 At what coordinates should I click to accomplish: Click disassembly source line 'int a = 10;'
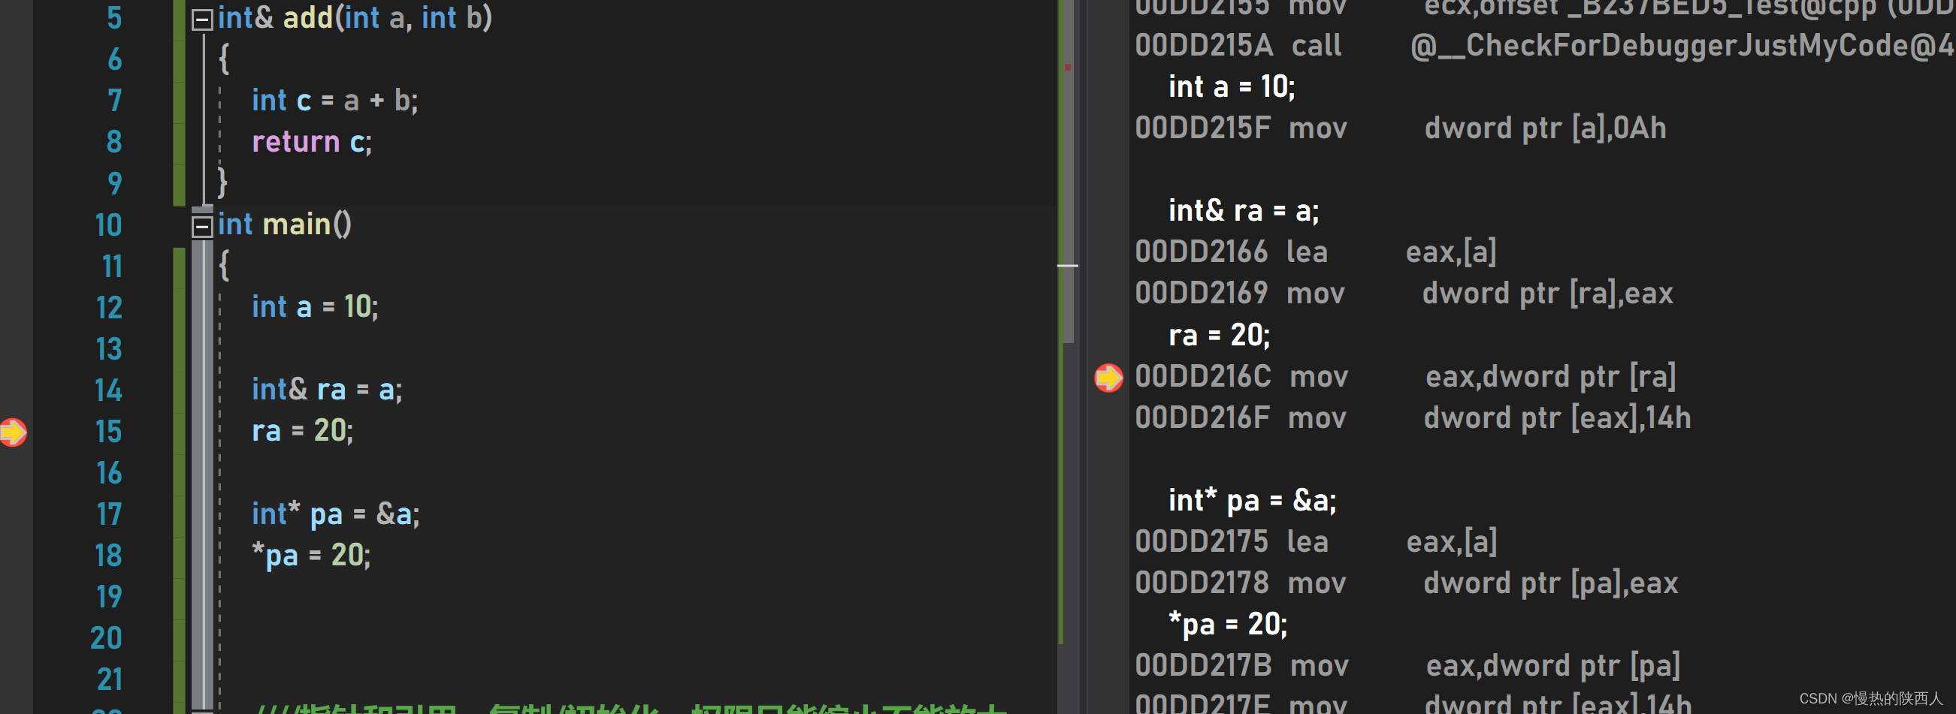click(x=1232, y=88)
